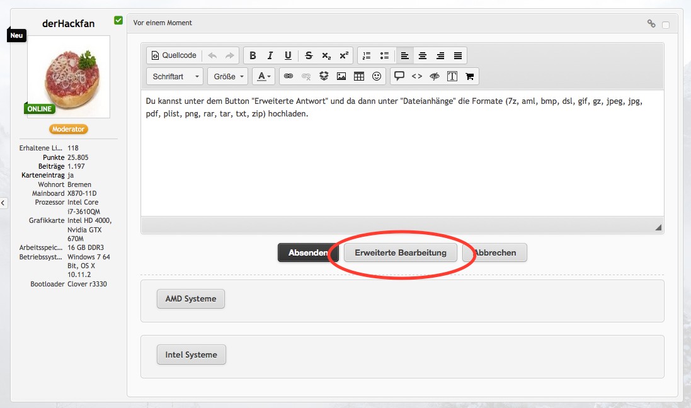This screenshot has height=408, width=691.
Task: Toggle strikethrough formatting
Action: tap(309, 55)
